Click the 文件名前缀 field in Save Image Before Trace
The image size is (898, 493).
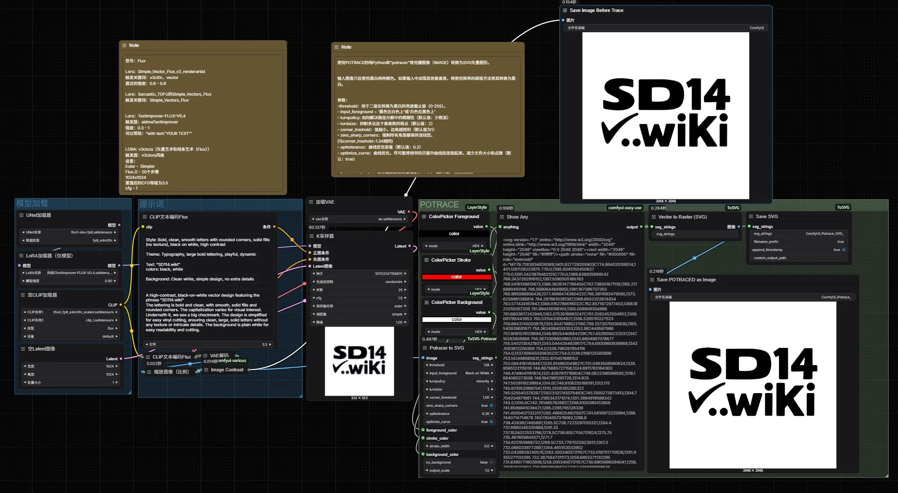(x=666, y=28)
